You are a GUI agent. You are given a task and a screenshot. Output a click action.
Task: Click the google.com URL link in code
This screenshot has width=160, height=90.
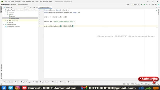63,21
